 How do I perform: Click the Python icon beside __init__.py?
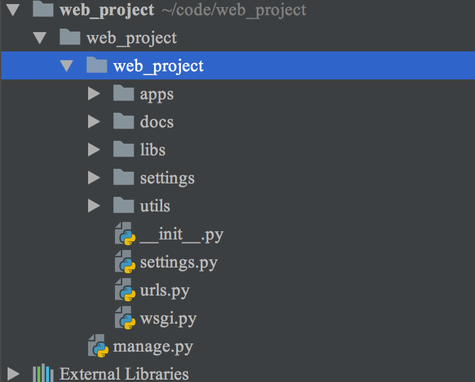[124, 234]
